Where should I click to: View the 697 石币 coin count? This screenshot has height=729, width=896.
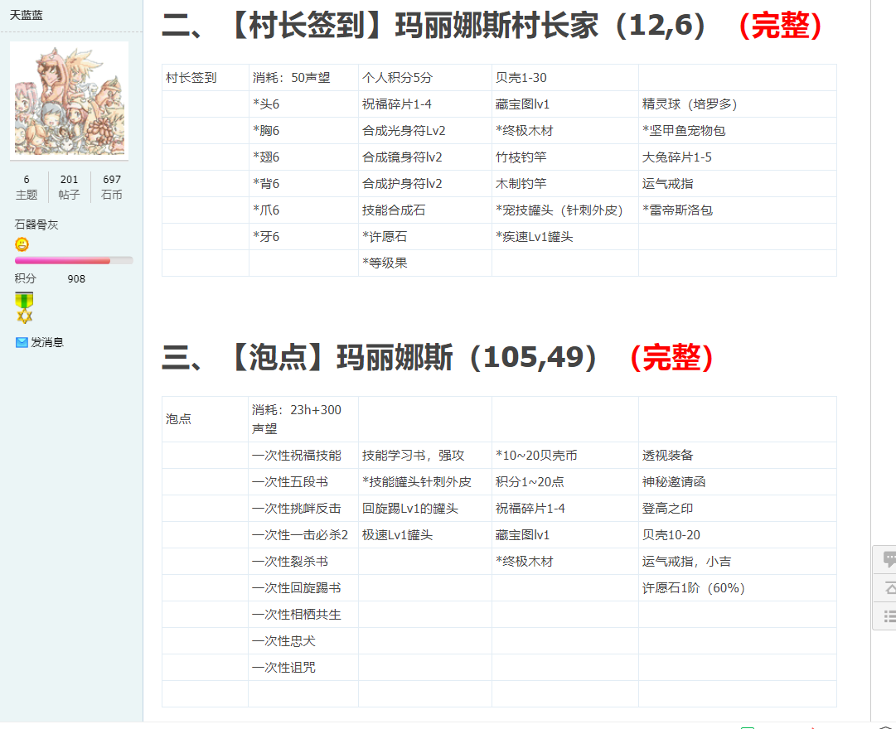112,187
